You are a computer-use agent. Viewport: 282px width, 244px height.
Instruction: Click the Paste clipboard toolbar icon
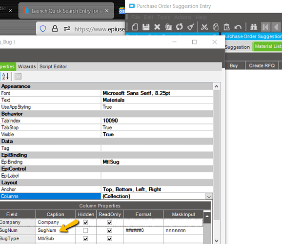pyautogui.click(x=226, y=27)
